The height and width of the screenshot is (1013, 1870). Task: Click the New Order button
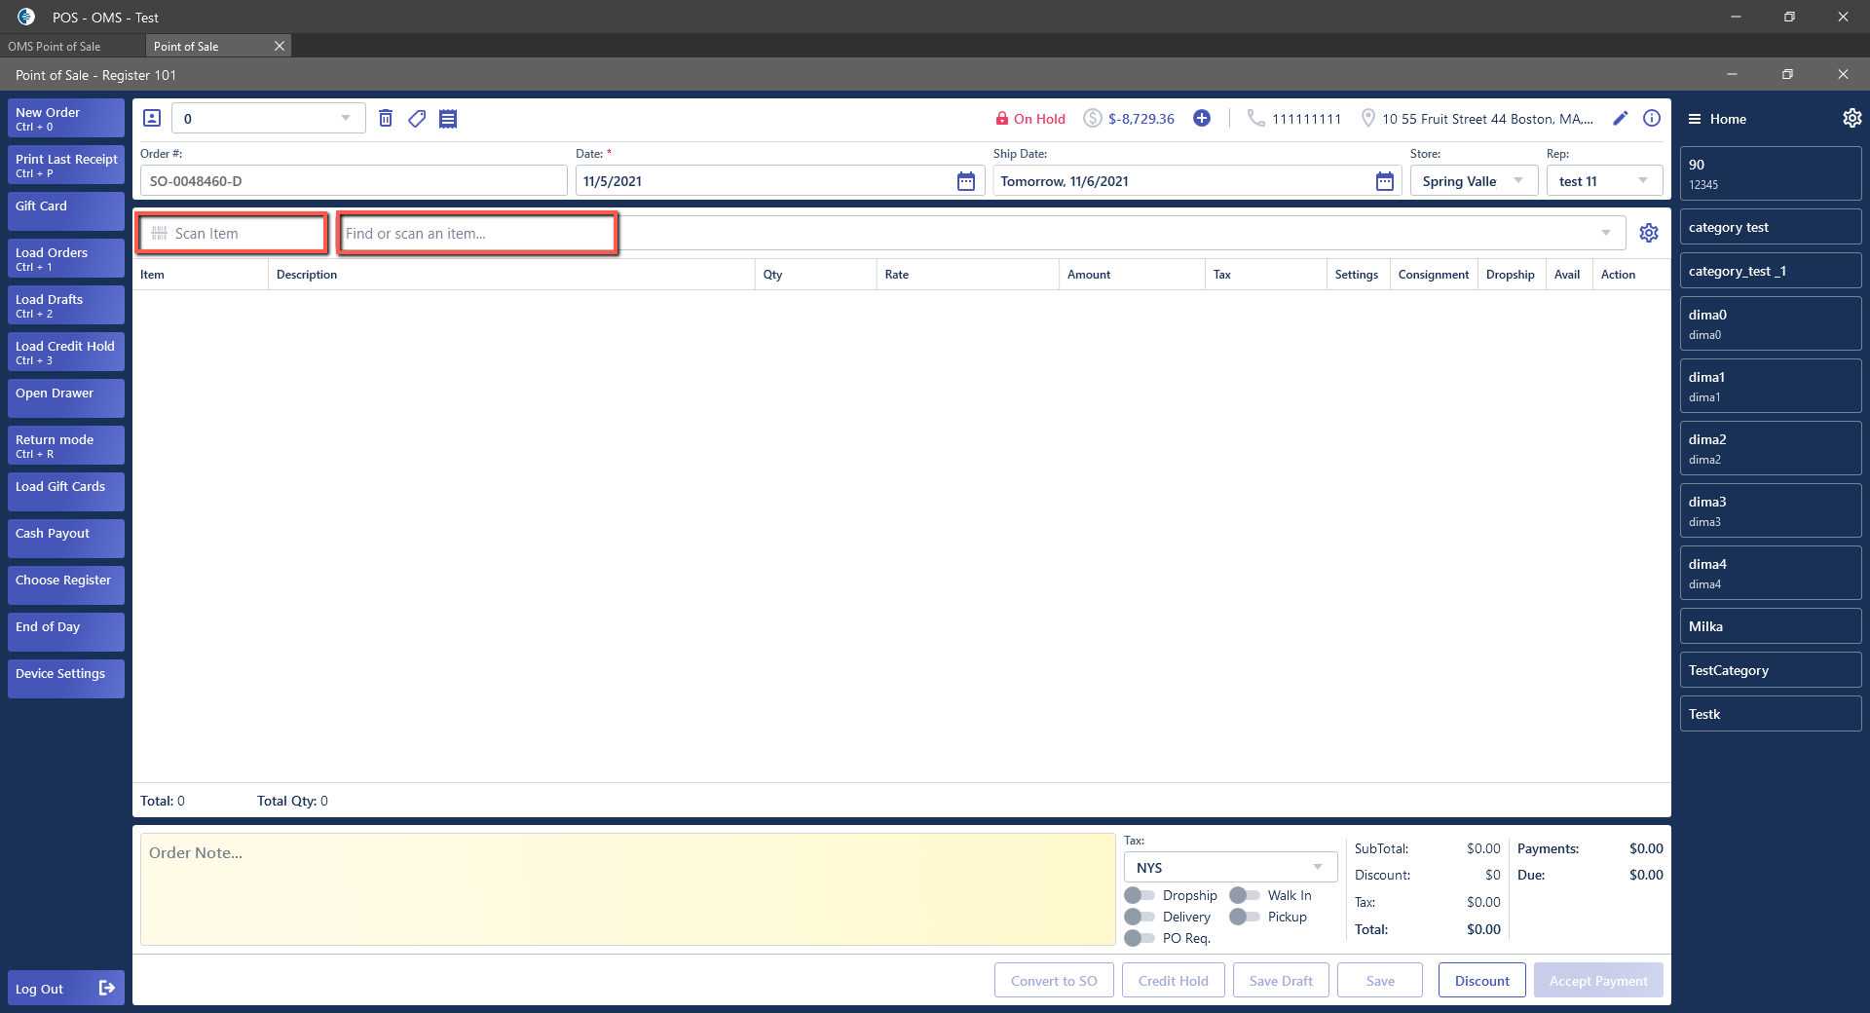coord(66,118)
